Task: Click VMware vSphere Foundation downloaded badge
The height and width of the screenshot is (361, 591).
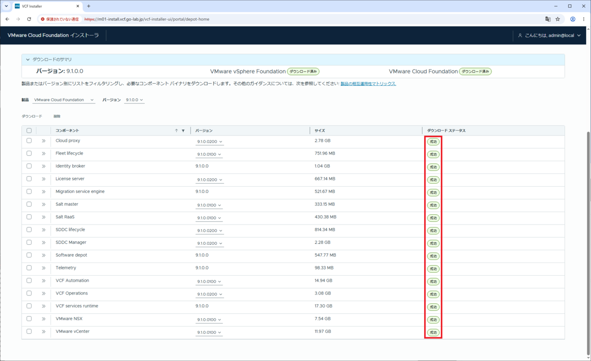Action: (x=303, y=71)
